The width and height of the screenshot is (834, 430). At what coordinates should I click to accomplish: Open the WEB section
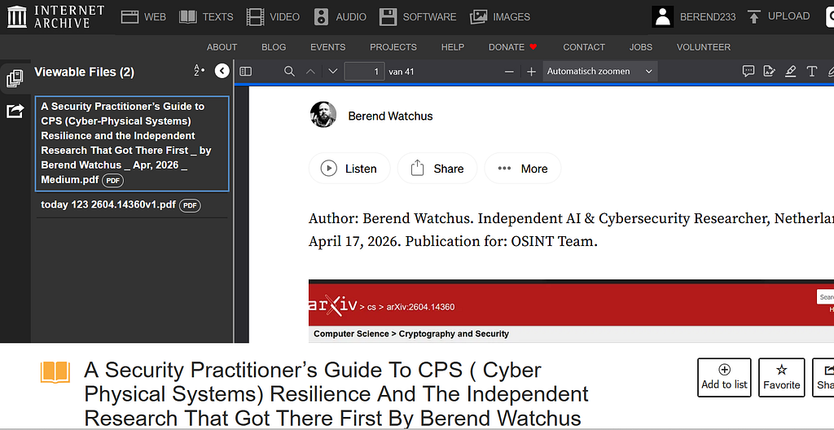(x=143, y=17)
